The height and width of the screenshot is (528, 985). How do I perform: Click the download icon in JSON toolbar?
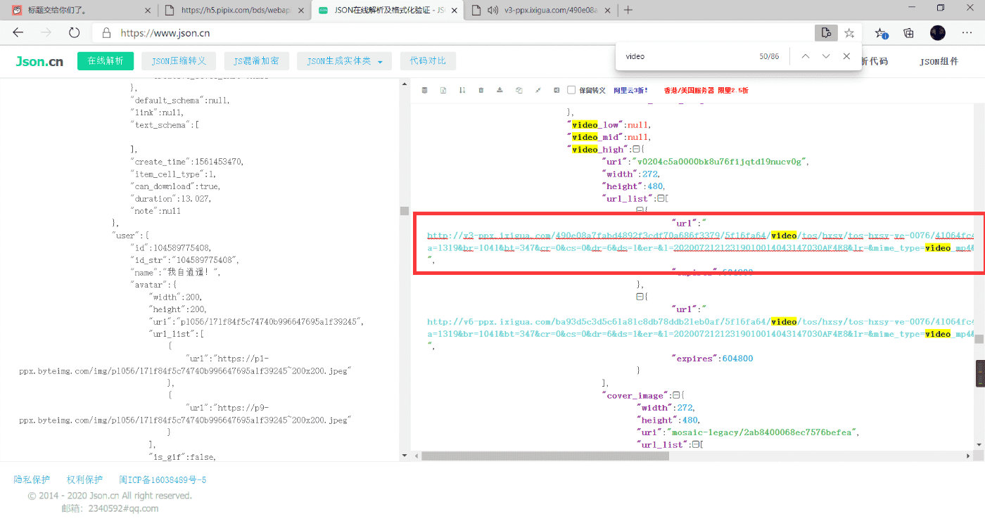(x=500, y=90)
